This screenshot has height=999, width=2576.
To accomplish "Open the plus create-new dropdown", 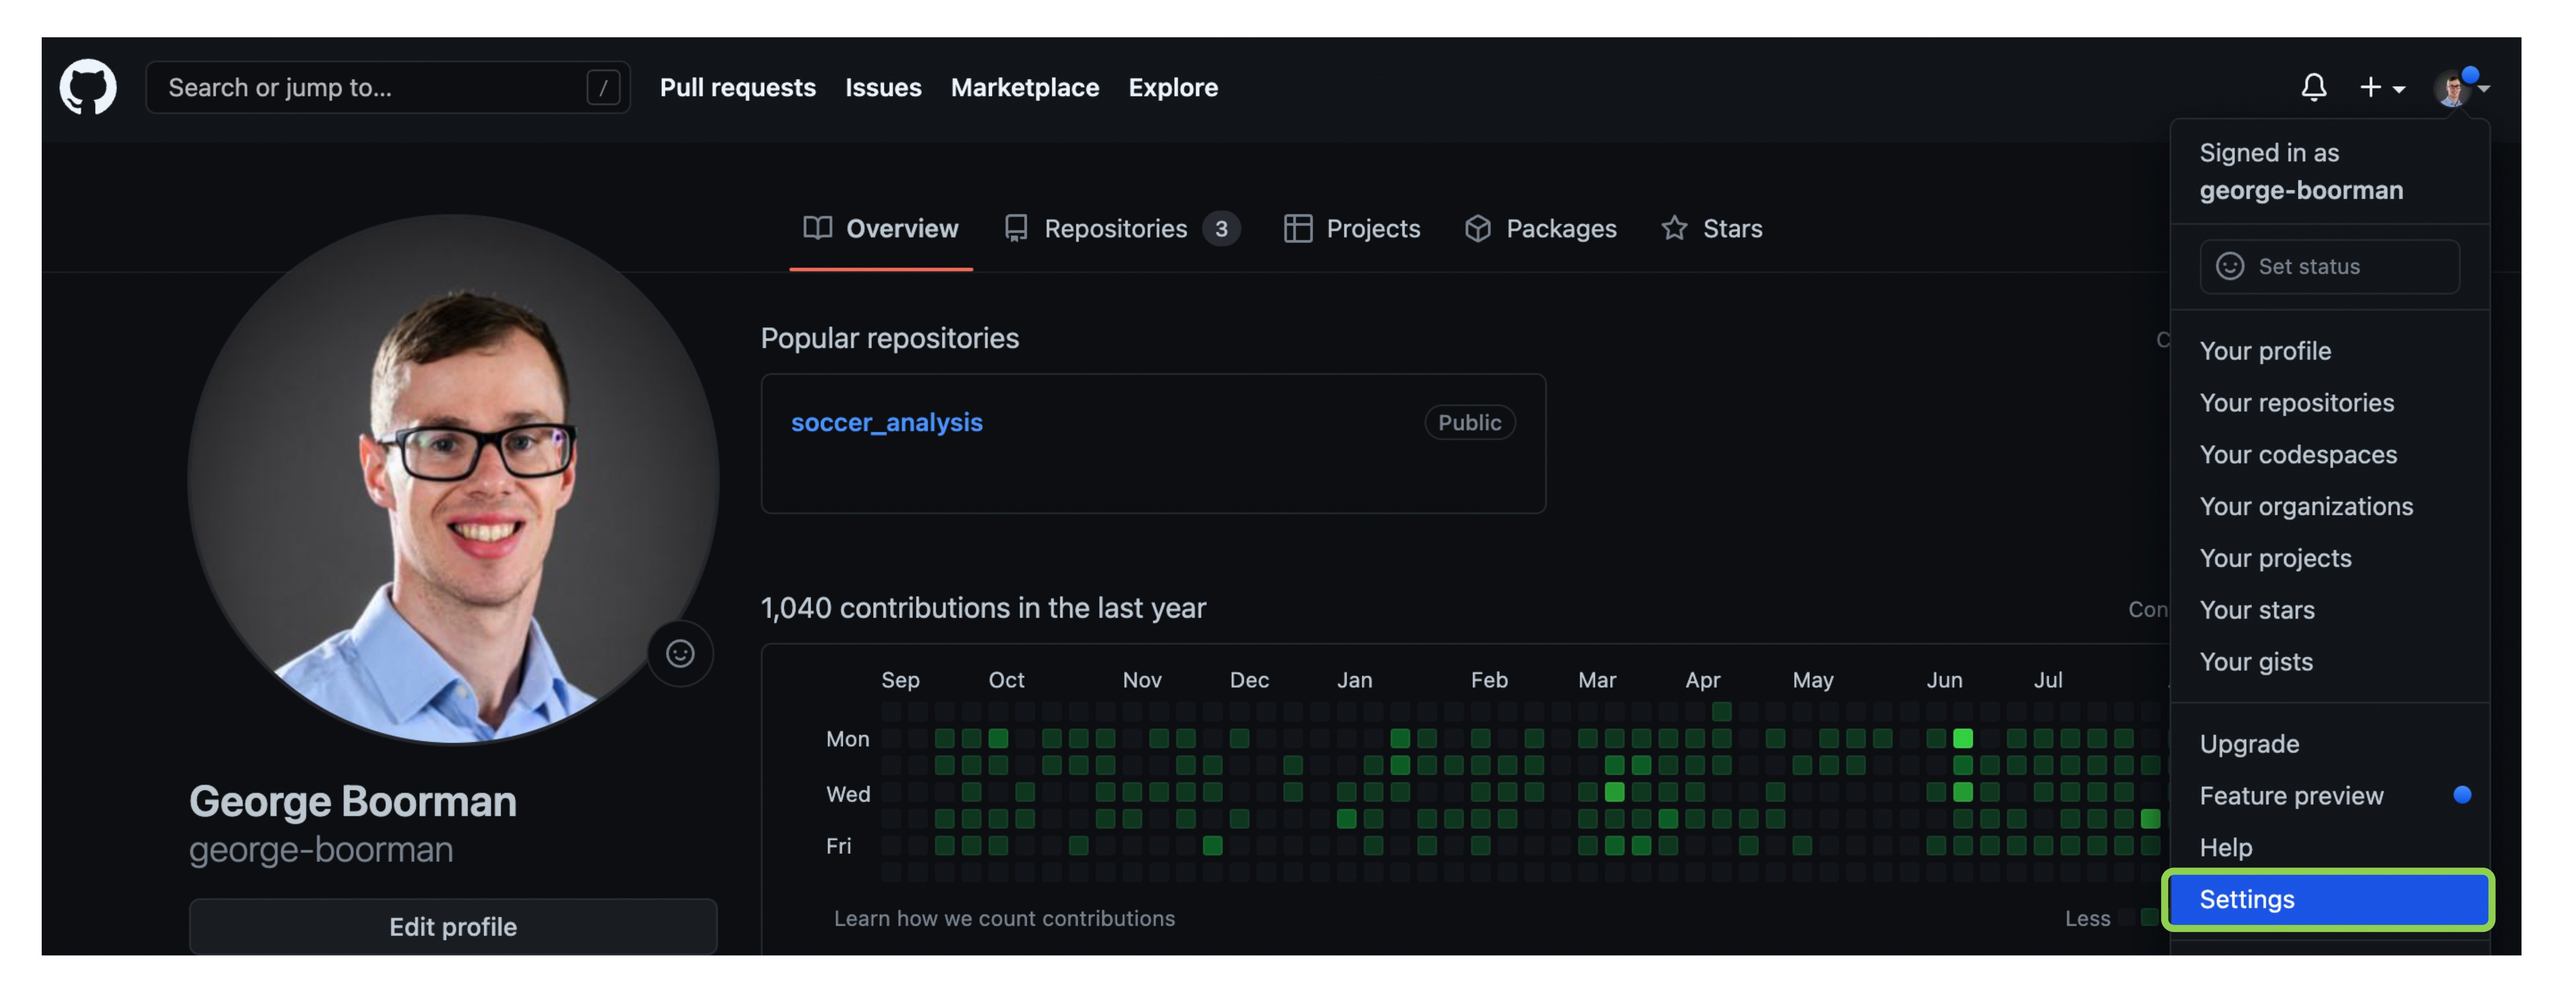I will 2381,88.
